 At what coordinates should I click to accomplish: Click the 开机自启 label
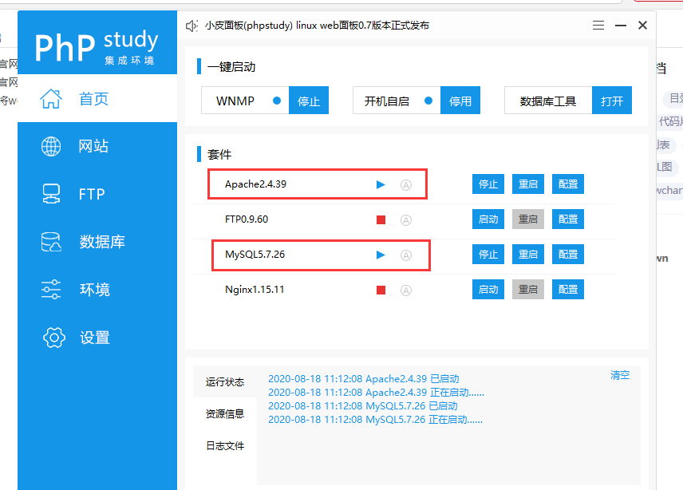pyautogui.click(x=387, y=101)
